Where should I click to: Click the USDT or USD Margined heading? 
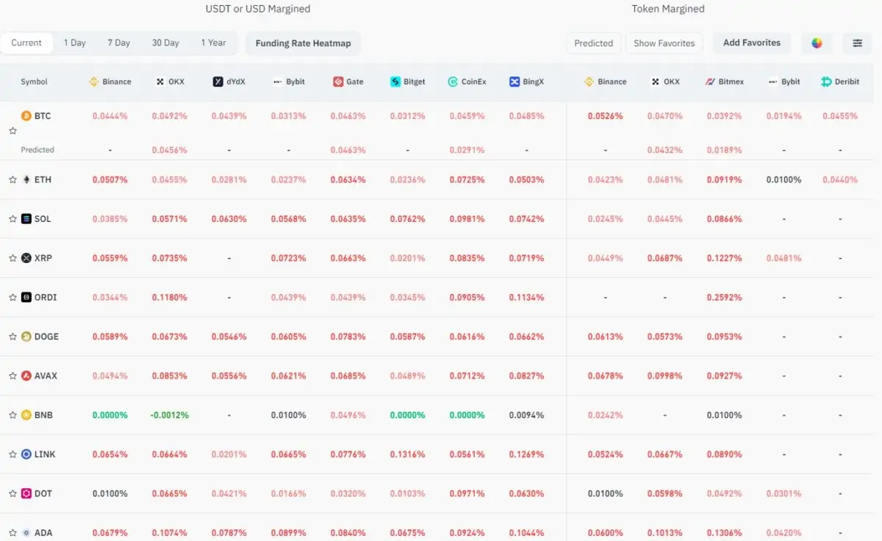pos(258,9)
